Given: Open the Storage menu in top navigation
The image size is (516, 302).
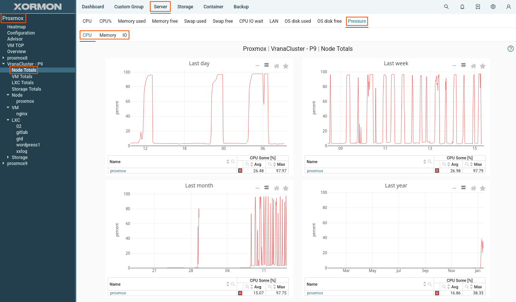Looking at the screenshot, I should pyautogui.click(x=185, y=7).
